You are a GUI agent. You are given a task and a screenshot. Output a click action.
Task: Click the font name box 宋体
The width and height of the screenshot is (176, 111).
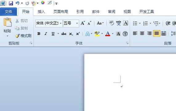[x=47, y=23]
